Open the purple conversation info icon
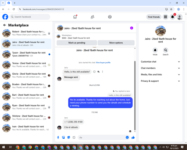The width and height of the screenshot is (187, 150). [132, 28]
